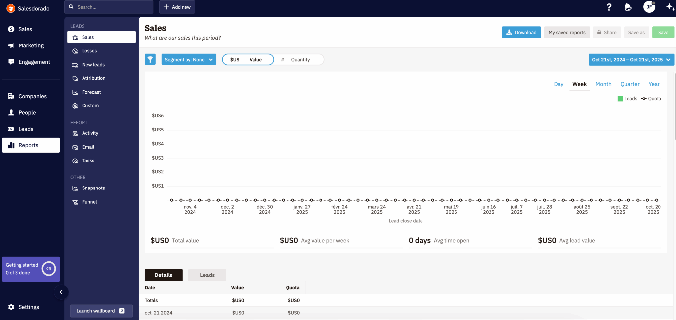Open the Funnel report
The height and width of the screenshot is (320, 676).
pyautogui.click(x=89, y=202)
